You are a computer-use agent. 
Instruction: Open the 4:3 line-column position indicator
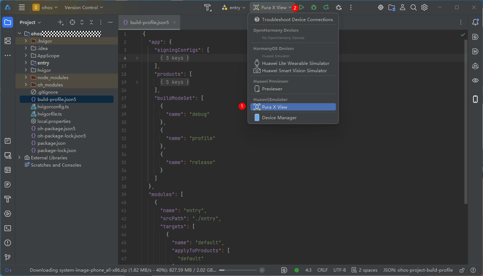[x=308, y=270]
